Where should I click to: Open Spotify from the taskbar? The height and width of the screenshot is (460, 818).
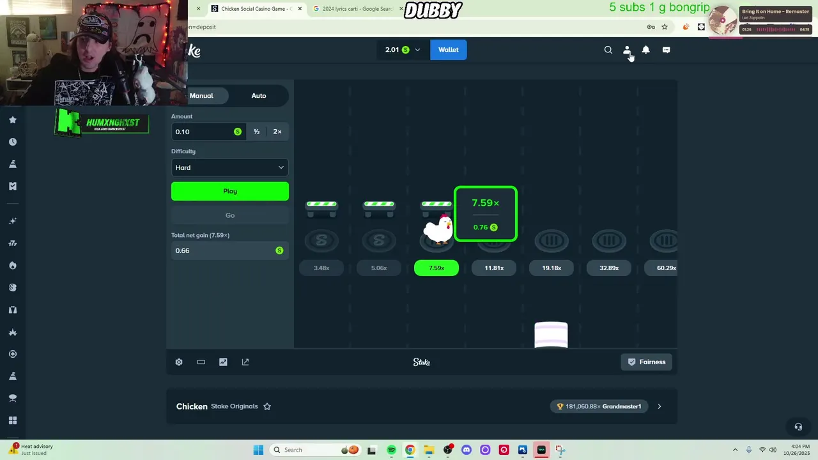(x=391, y=450)
